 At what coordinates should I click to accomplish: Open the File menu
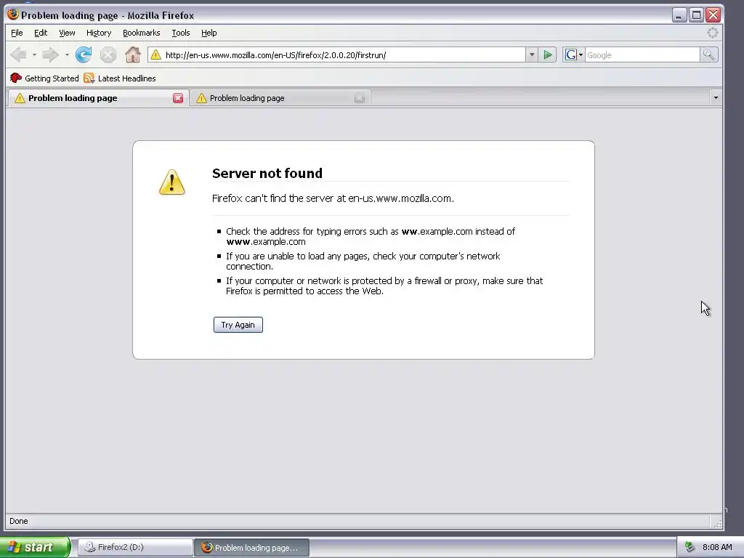pos(17,33)
